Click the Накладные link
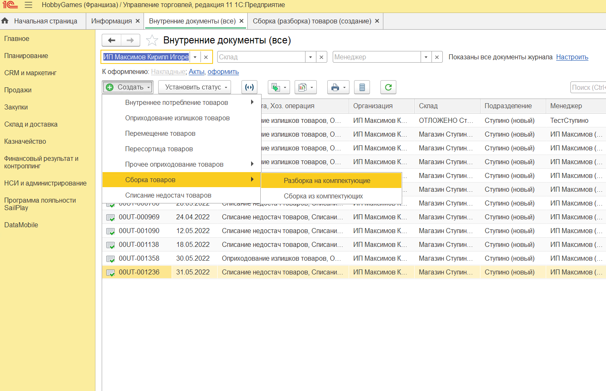The image size is (606, 391). [x=168, y=72]
